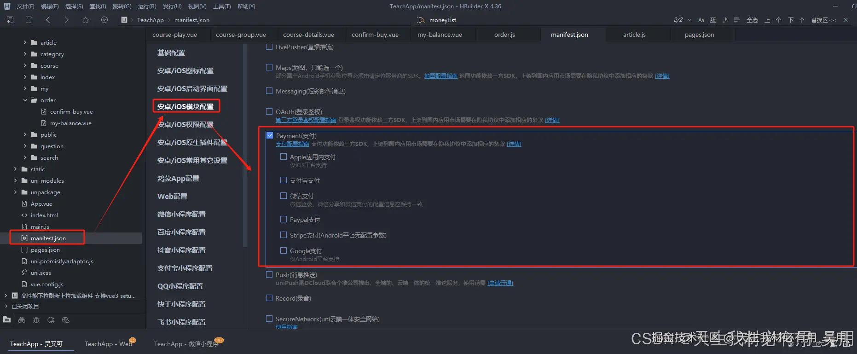Screen dimensions: 857x354
Task: Click the save disk toolbar icon
Action: tap(29, 20)
